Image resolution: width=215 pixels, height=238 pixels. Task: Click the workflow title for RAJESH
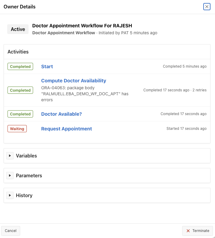(82, 26)
